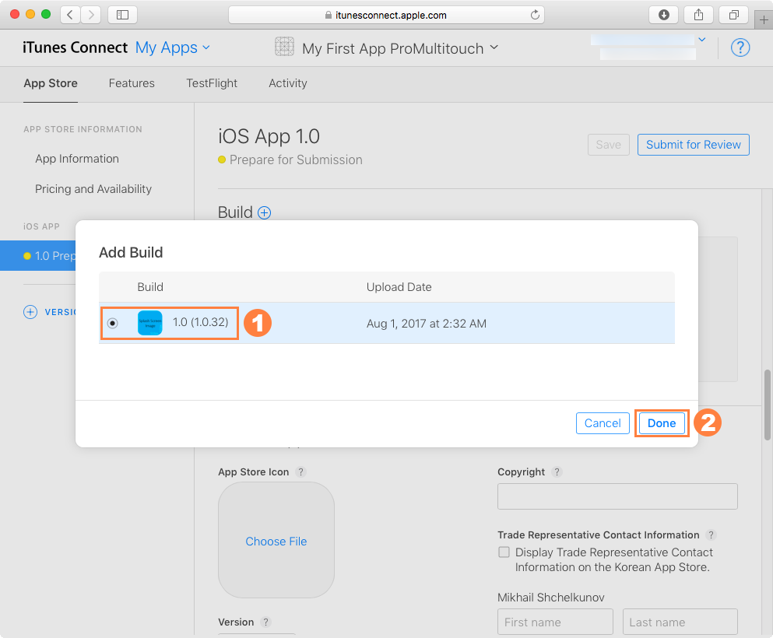The width and height of the screenshot is (773, 638).
Task: Click the app placeholder grid icon
Action: (x=284, y=47)
